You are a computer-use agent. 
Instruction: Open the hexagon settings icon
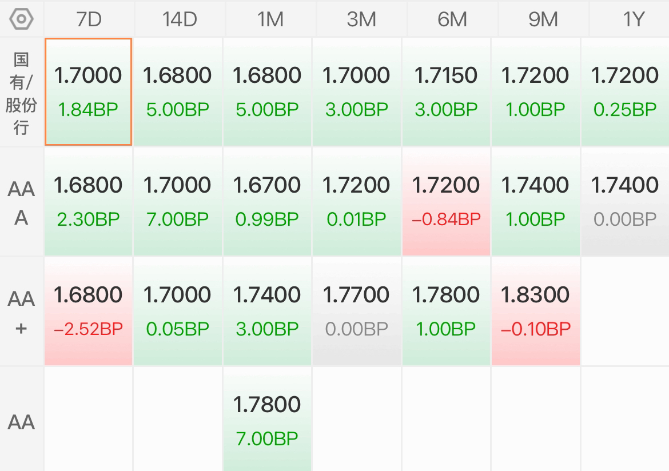point(21,19)
